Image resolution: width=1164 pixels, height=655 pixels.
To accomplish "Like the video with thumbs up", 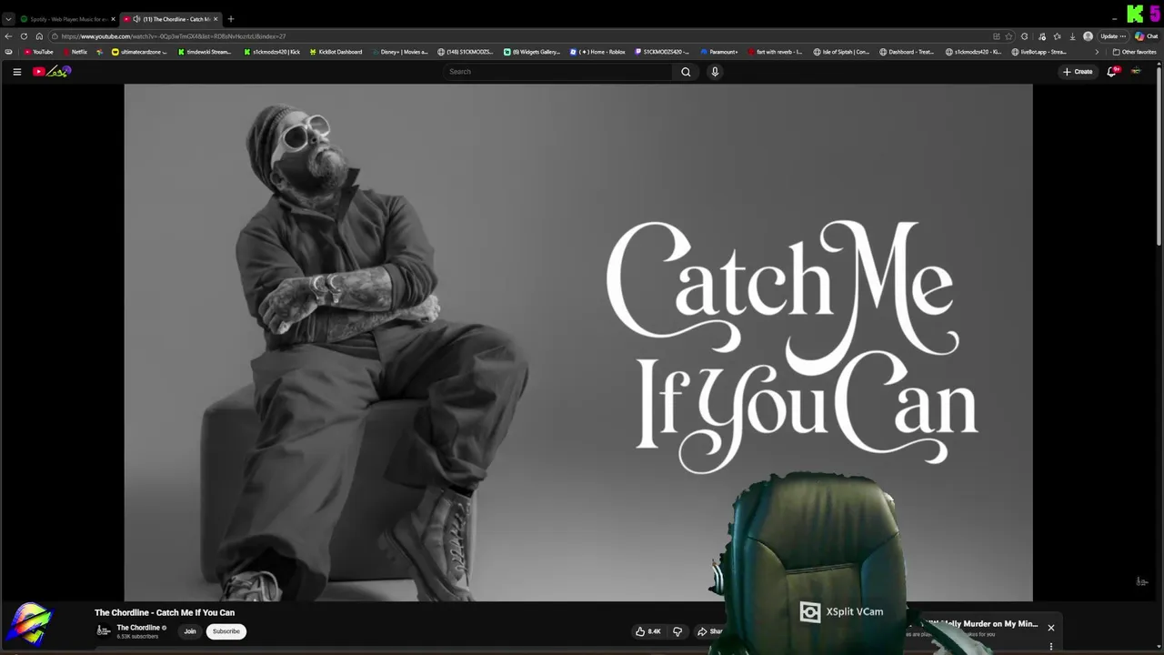I will coord(648,631).
